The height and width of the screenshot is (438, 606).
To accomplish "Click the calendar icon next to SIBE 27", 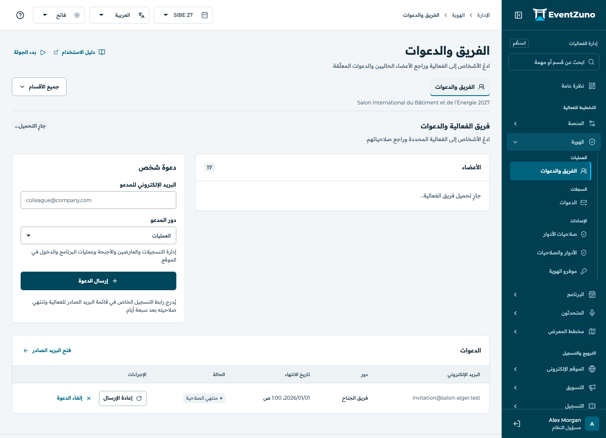I will 205,15.
